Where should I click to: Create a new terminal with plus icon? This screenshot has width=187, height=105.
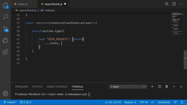[x=152, y=87]
